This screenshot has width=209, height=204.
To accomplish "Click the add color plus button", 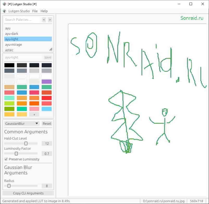I will click(x=34, y=114).
